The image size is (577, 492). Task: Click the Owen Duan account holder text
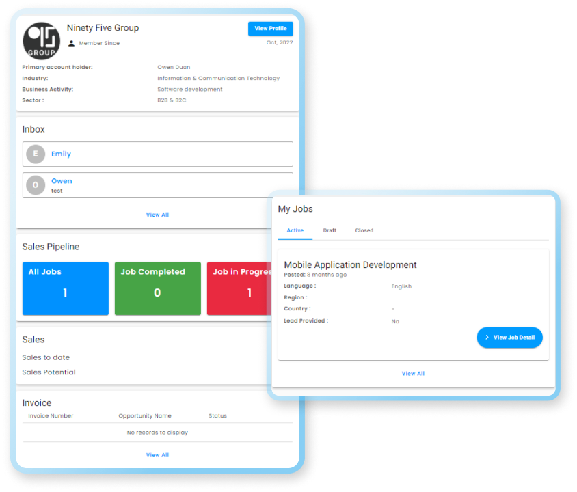[x=174, y=67]
